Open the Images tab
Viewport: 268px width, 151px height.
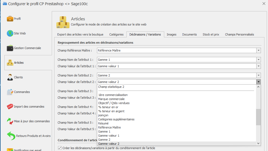click(x=171, y=34)
